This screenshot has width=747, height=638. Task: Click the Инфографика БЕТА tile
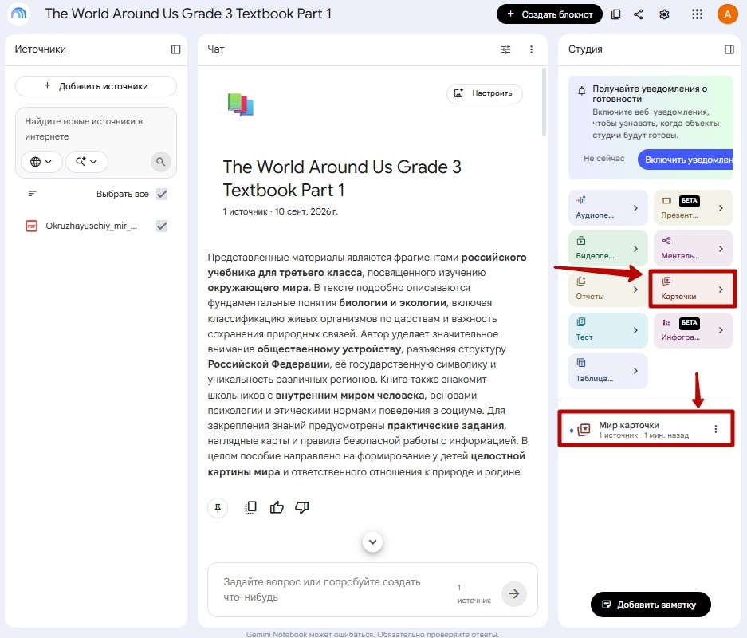click(x=693, y=329)
